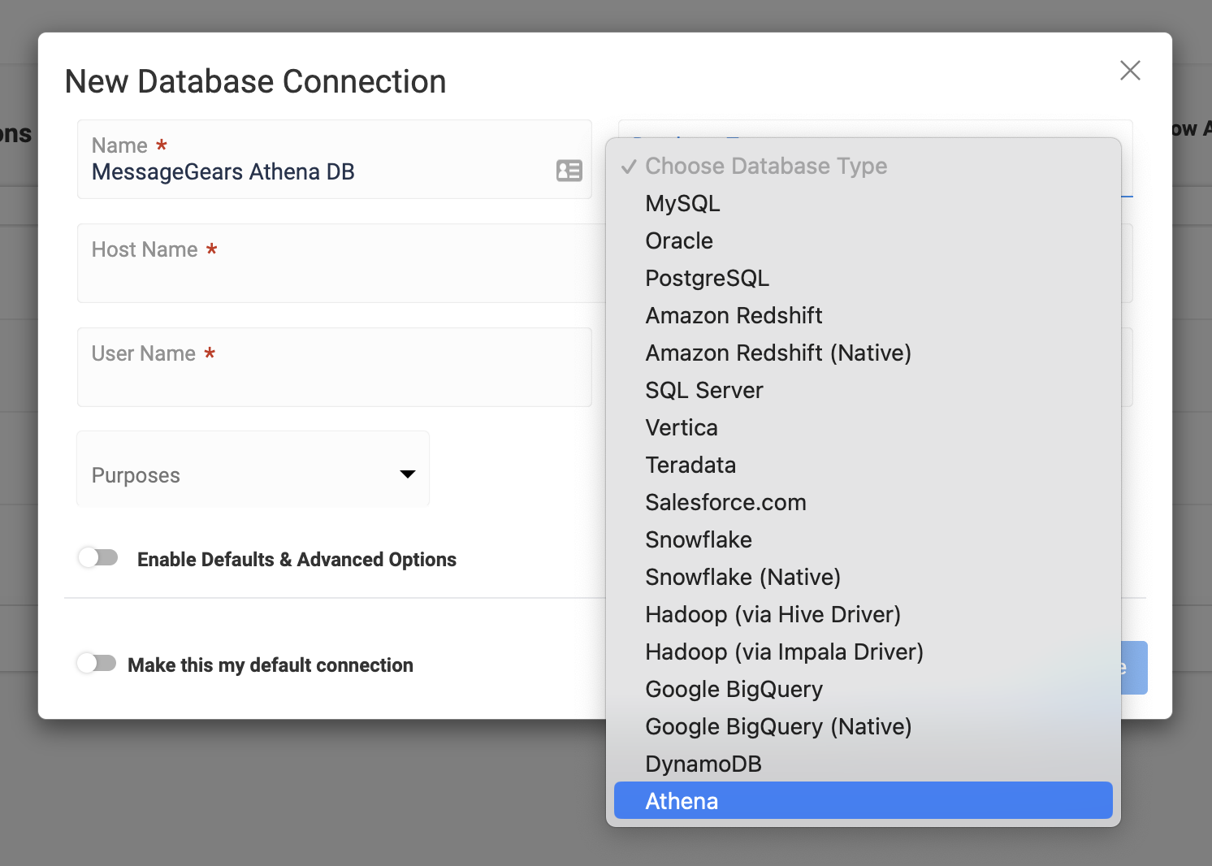Enable Make this my default connection
The width and height of the screenshot is (1212, 866).
(x=97, y=663)
